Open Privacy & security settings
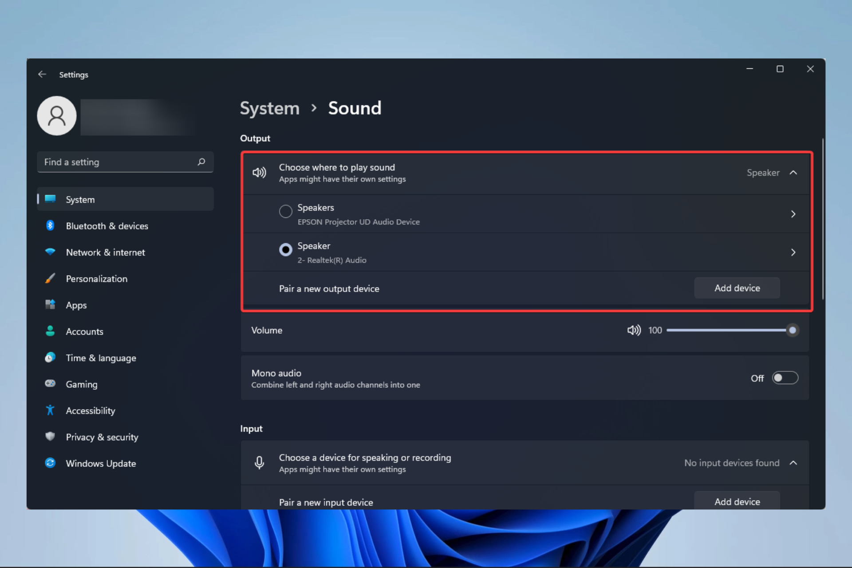This screenshot has width=852, height=568. 102,437
